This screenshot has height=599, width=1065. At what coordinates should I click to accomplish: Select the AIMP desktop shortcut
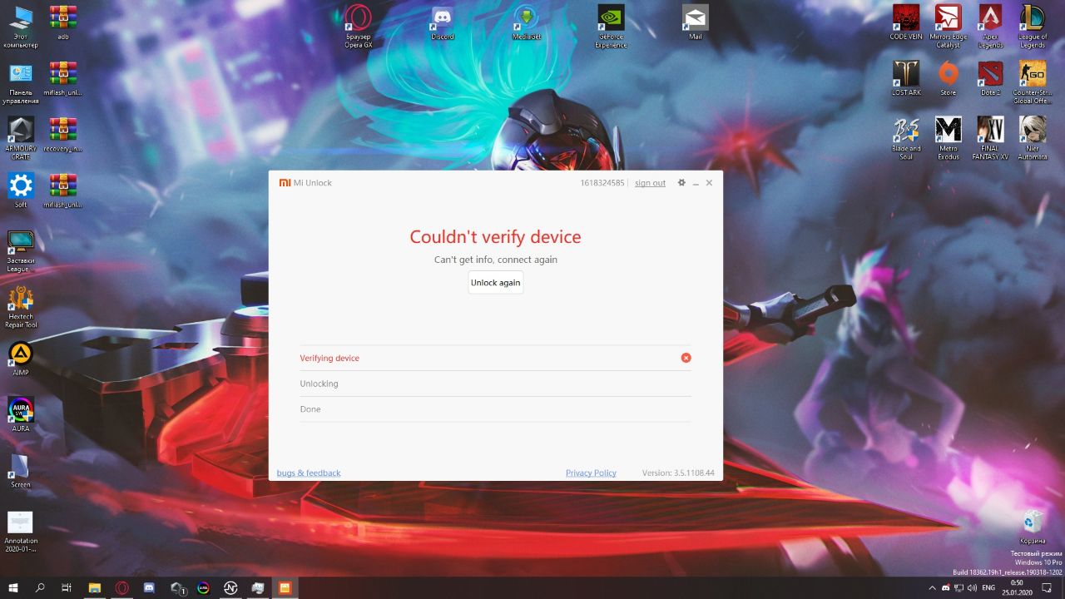21,359
